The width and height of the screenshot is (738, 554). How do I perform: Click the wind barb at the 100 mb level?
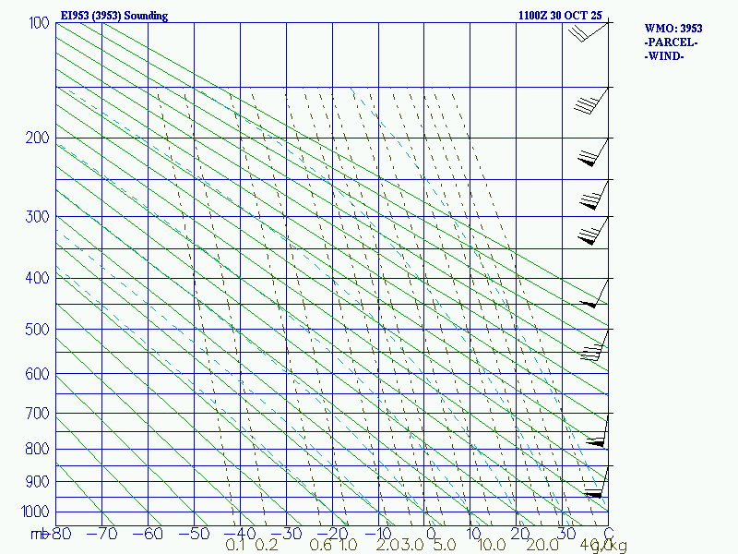[589, 31]
